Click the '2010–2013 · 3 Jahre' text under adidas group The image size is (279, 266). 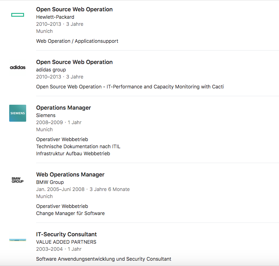pyautogui.click(x=60, y=77)
